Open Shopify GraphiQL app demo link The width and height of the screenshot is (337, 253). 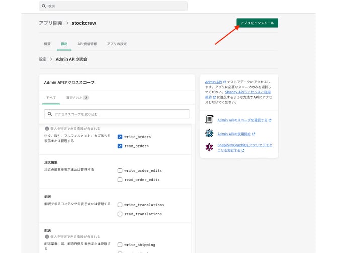[x=244, y=148]
